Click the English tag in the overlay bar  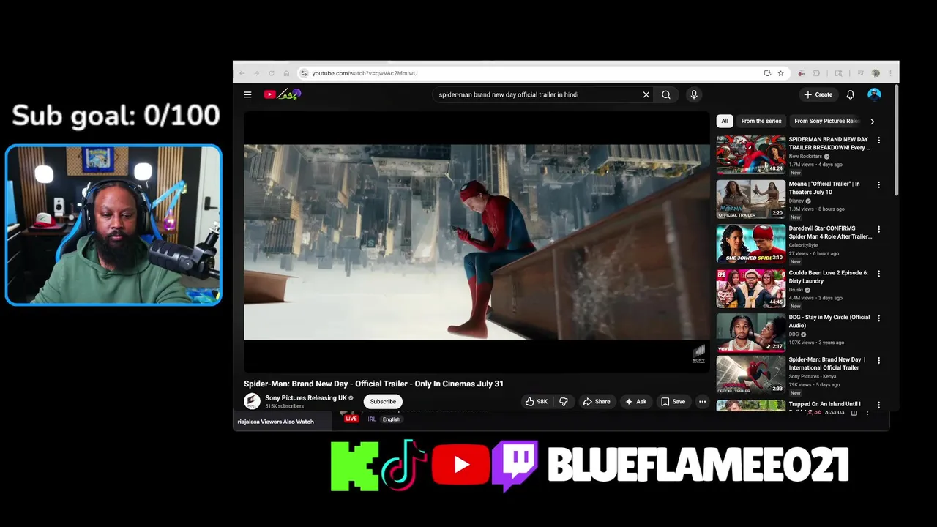[x=392, y=419]
